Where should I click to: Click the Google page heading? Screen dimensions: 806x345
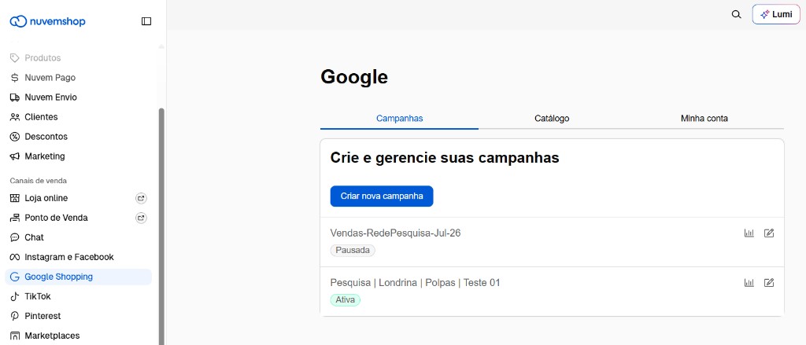[x=354, y=77]
